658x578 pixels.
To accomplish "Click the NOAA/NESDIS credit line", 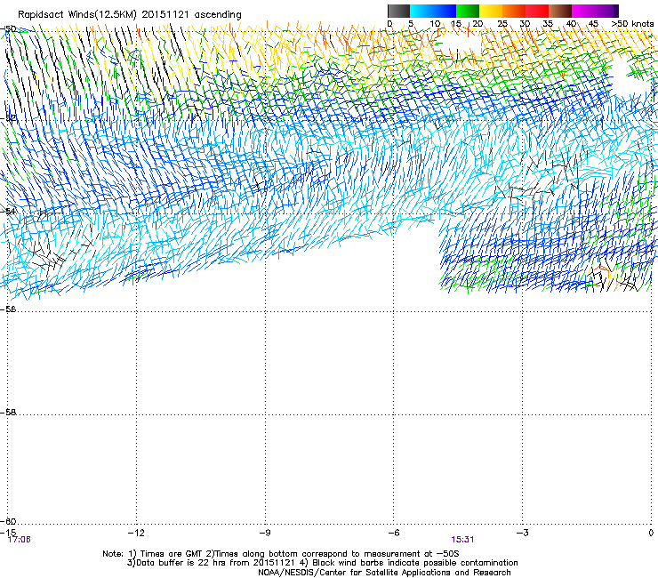I will coord(384,573).
